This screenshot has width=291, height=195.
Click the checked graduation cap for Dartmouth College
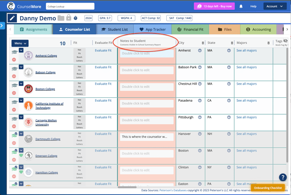click(14, 135)
